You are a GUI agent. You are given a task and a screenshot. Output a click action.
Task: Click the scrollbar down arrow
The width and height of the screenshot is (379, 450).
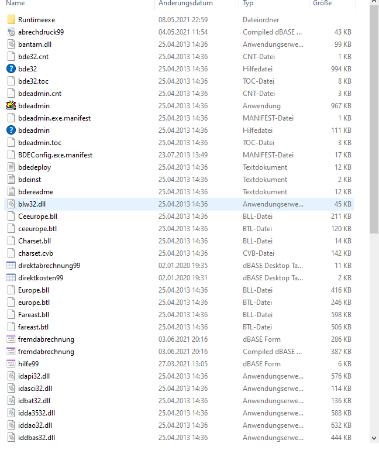(x=374, y=438)
